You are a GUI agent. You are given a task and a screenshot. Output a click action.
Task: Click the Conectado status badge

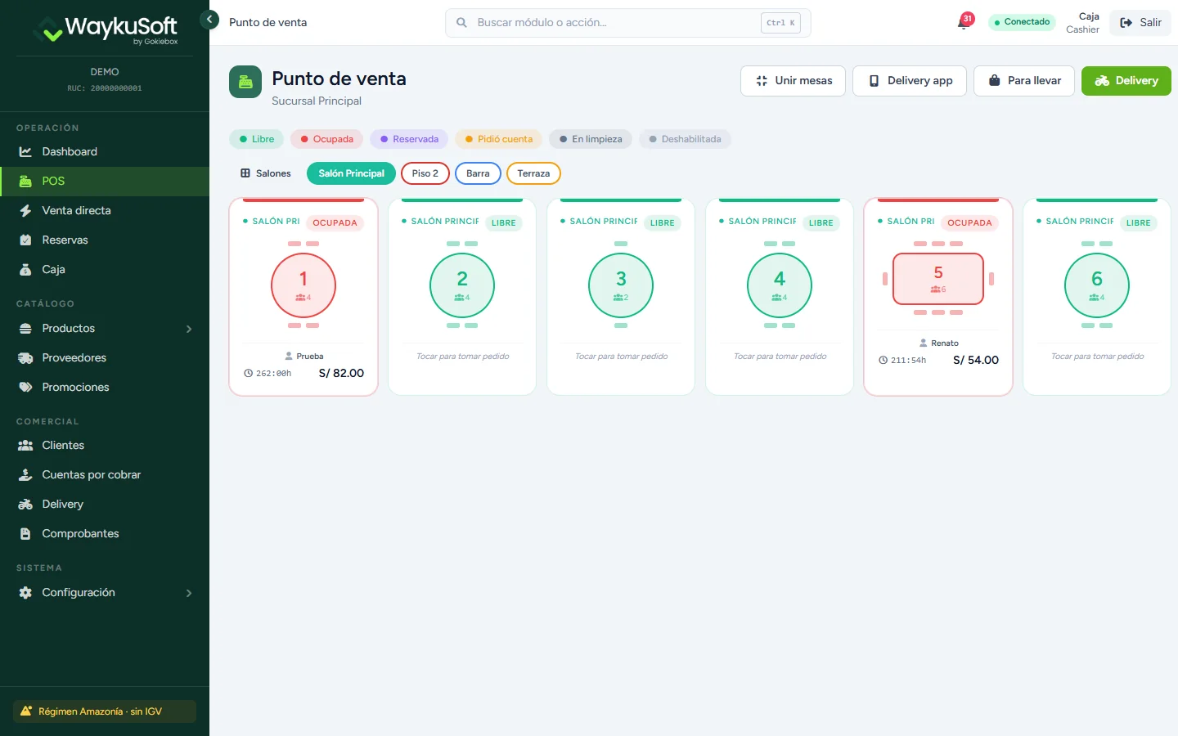pos(1022,22)
